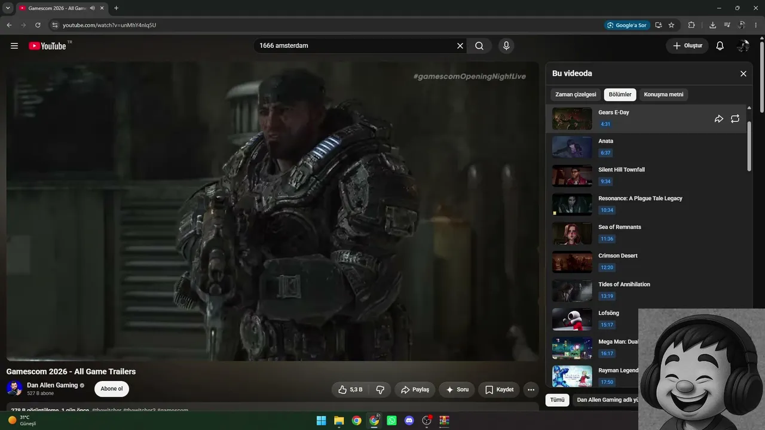The image size is (765, 430).
Task: Click the Paylaş share button
Action: (x=415, y=389)
